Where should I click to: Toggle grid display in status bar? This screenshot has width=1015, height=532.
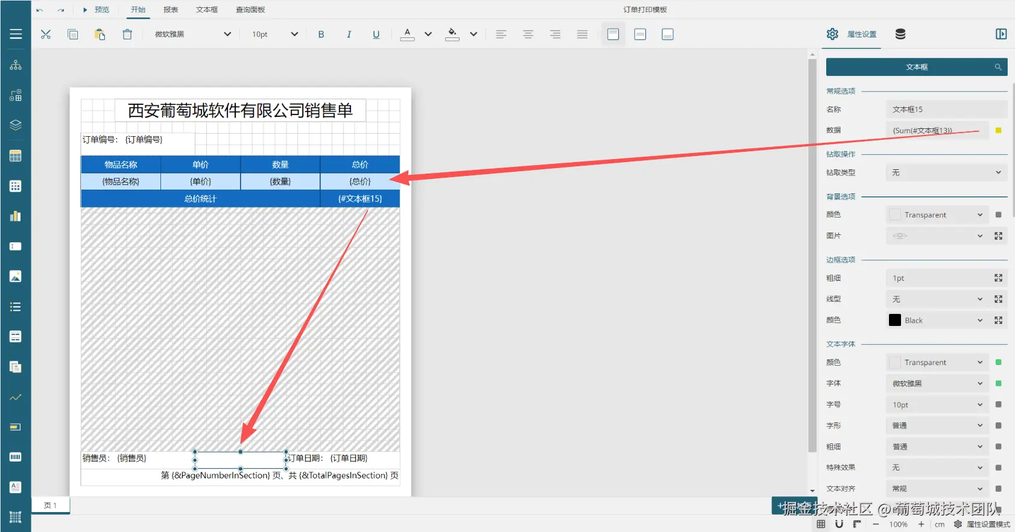pos(821,524)
